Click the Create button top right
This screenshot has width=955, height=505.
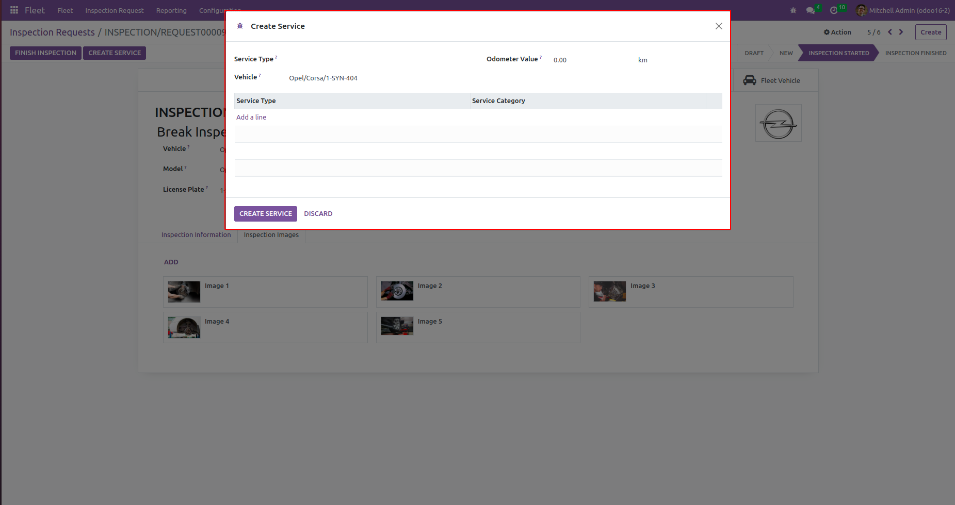[x=931, y=32]
